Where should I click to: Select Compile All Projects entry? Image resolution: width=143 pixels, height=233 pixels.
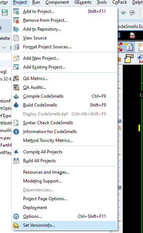click(65, 152)
